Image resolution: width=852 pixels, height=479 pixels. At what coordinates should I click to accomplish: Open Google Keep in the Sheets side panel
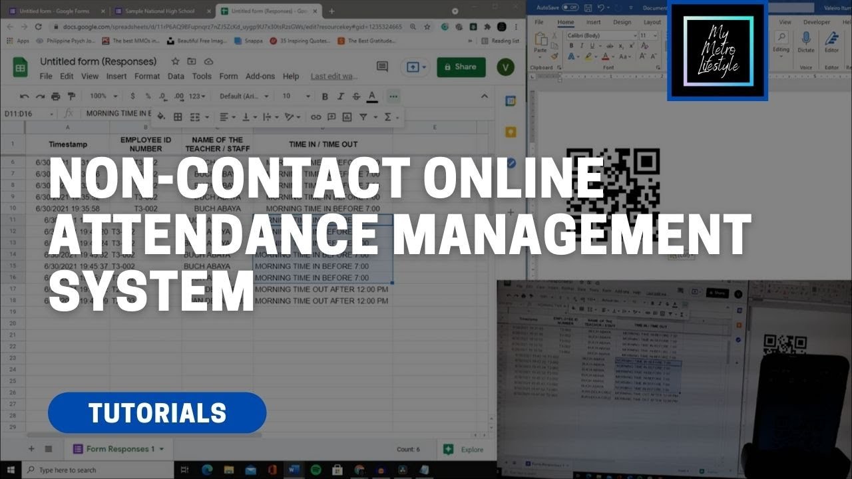pos(511,132)
